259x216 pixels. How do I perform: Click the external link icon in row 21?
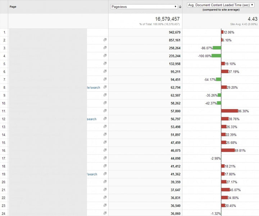[105, 190]
